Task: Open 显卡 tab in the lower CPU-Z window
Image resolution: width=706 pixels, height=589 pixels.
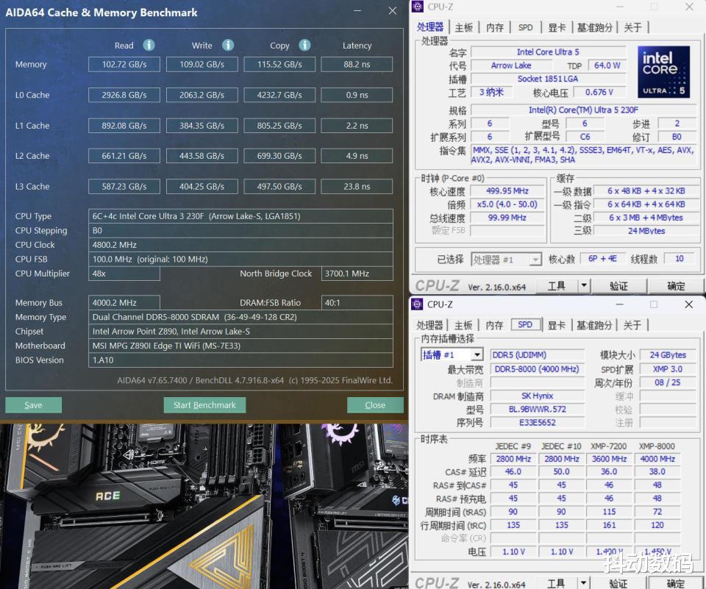Action: click(557, 325)
